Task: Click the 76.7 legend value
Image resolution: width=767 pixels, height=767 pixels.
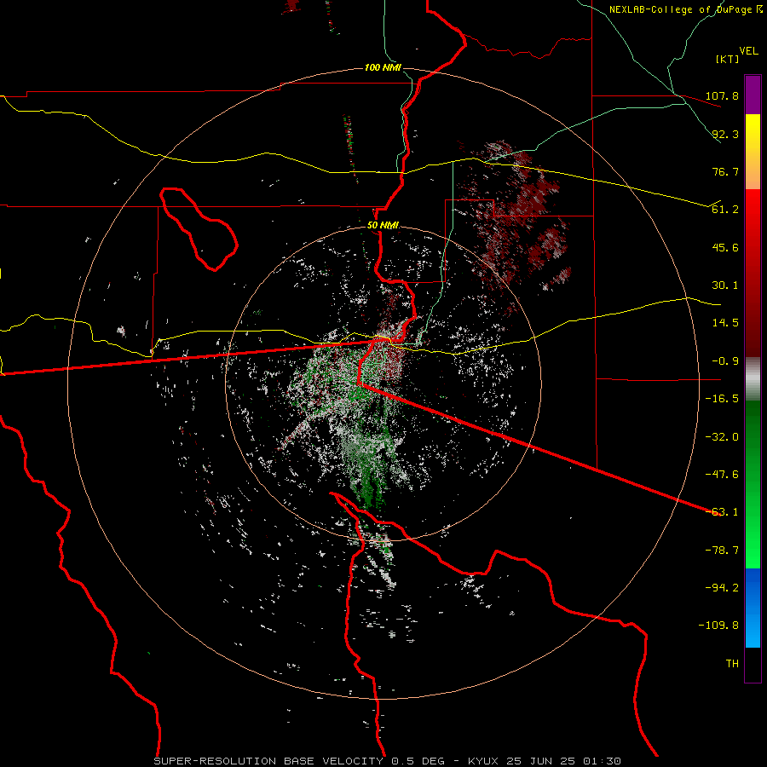Action: [x=725, y=171]
